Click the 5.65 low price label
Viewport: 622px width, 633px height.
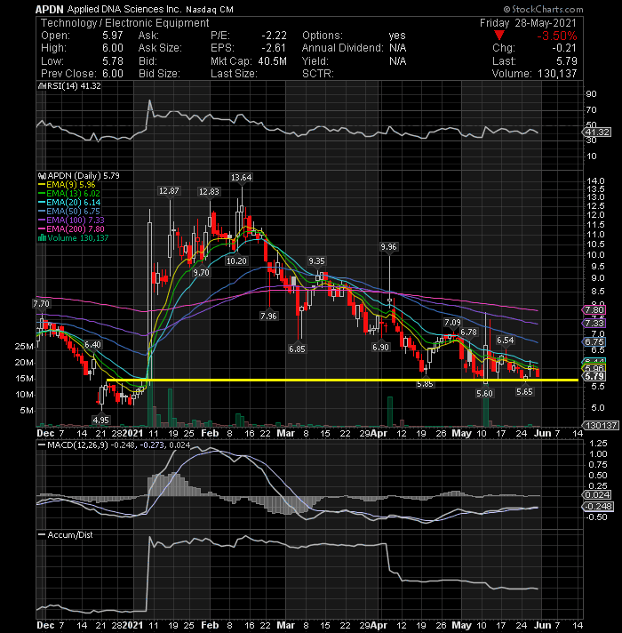point(524,391)
